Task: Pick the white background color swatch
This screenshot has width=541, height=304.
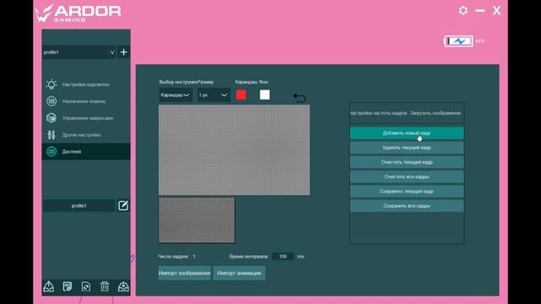Action: [265, 95]
